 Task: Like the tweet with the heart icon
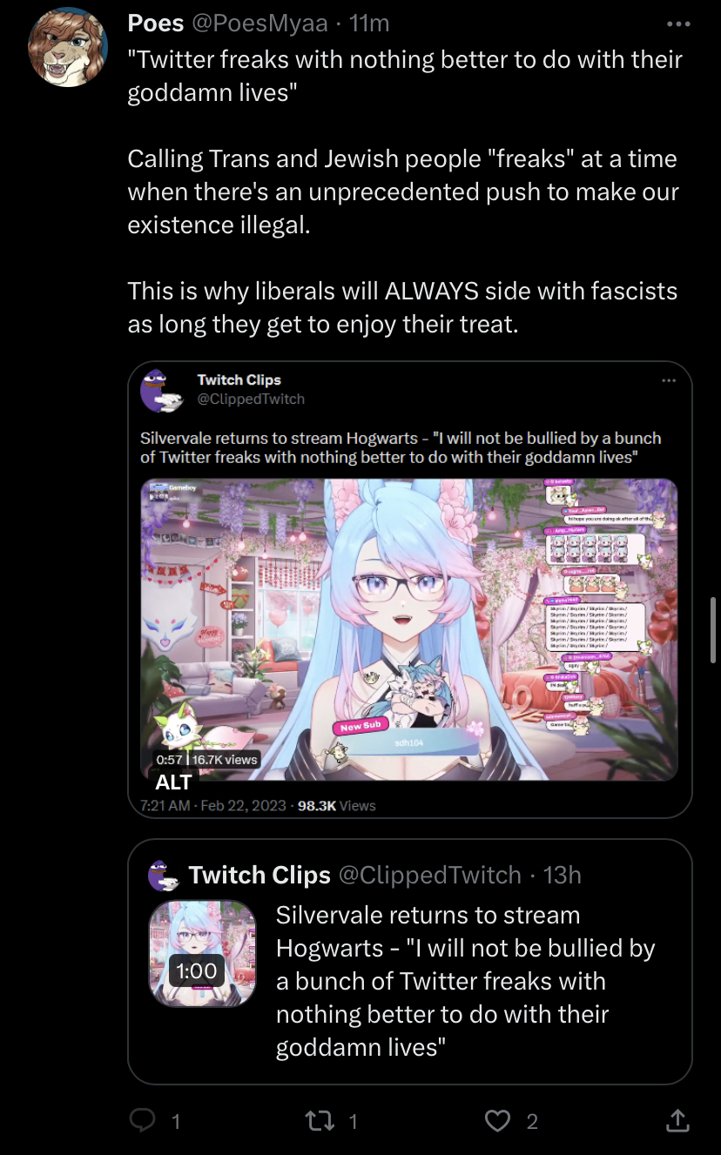[x=497, y=1121]
